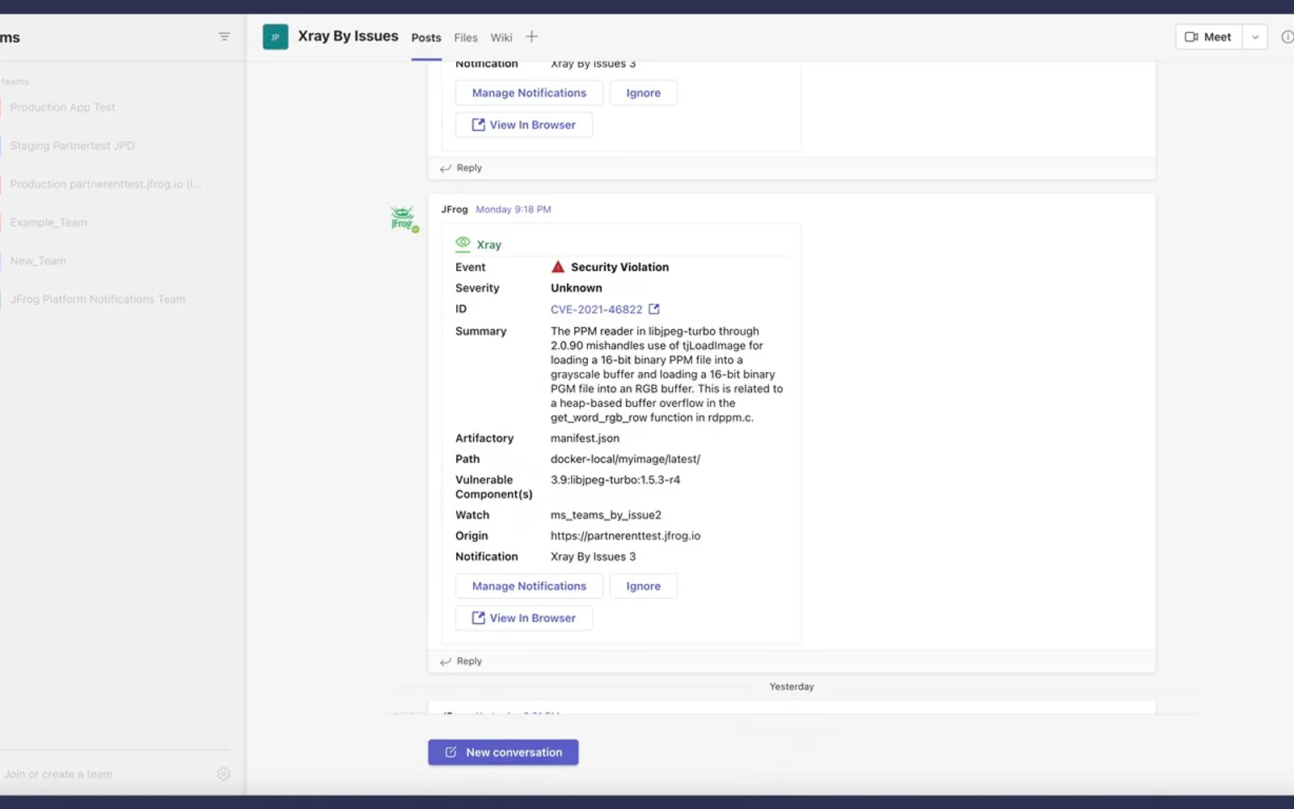Add a new tab with plus icon

tap(531, 36)
